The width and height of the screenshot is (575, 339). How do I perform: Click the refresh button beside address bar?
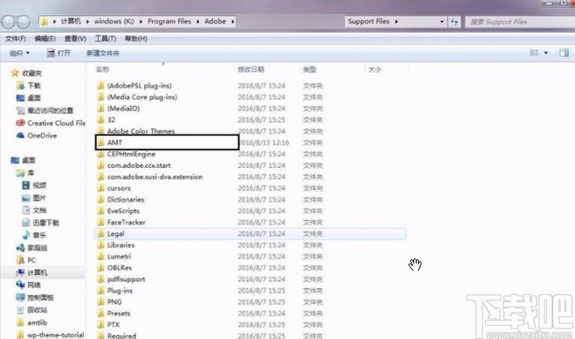point(454,22)
